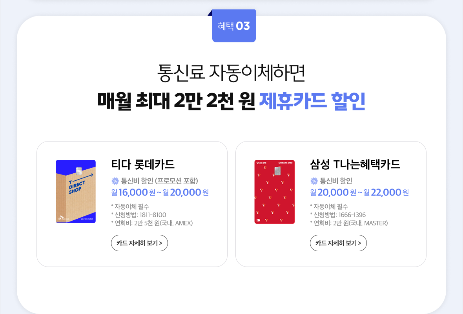The width and height of the screenshot is (463, 314).
Task: Click the 월 20,000원 ~ 월 22,000원 discount amount
Action: 359,192
